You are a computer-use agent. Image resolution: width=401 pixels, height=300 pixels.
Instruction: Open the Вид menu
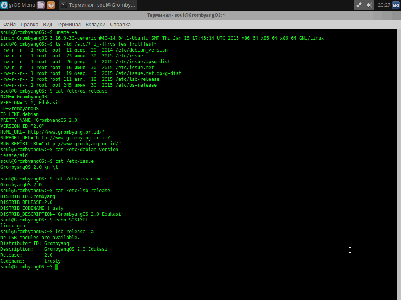(x=47, y=25)
